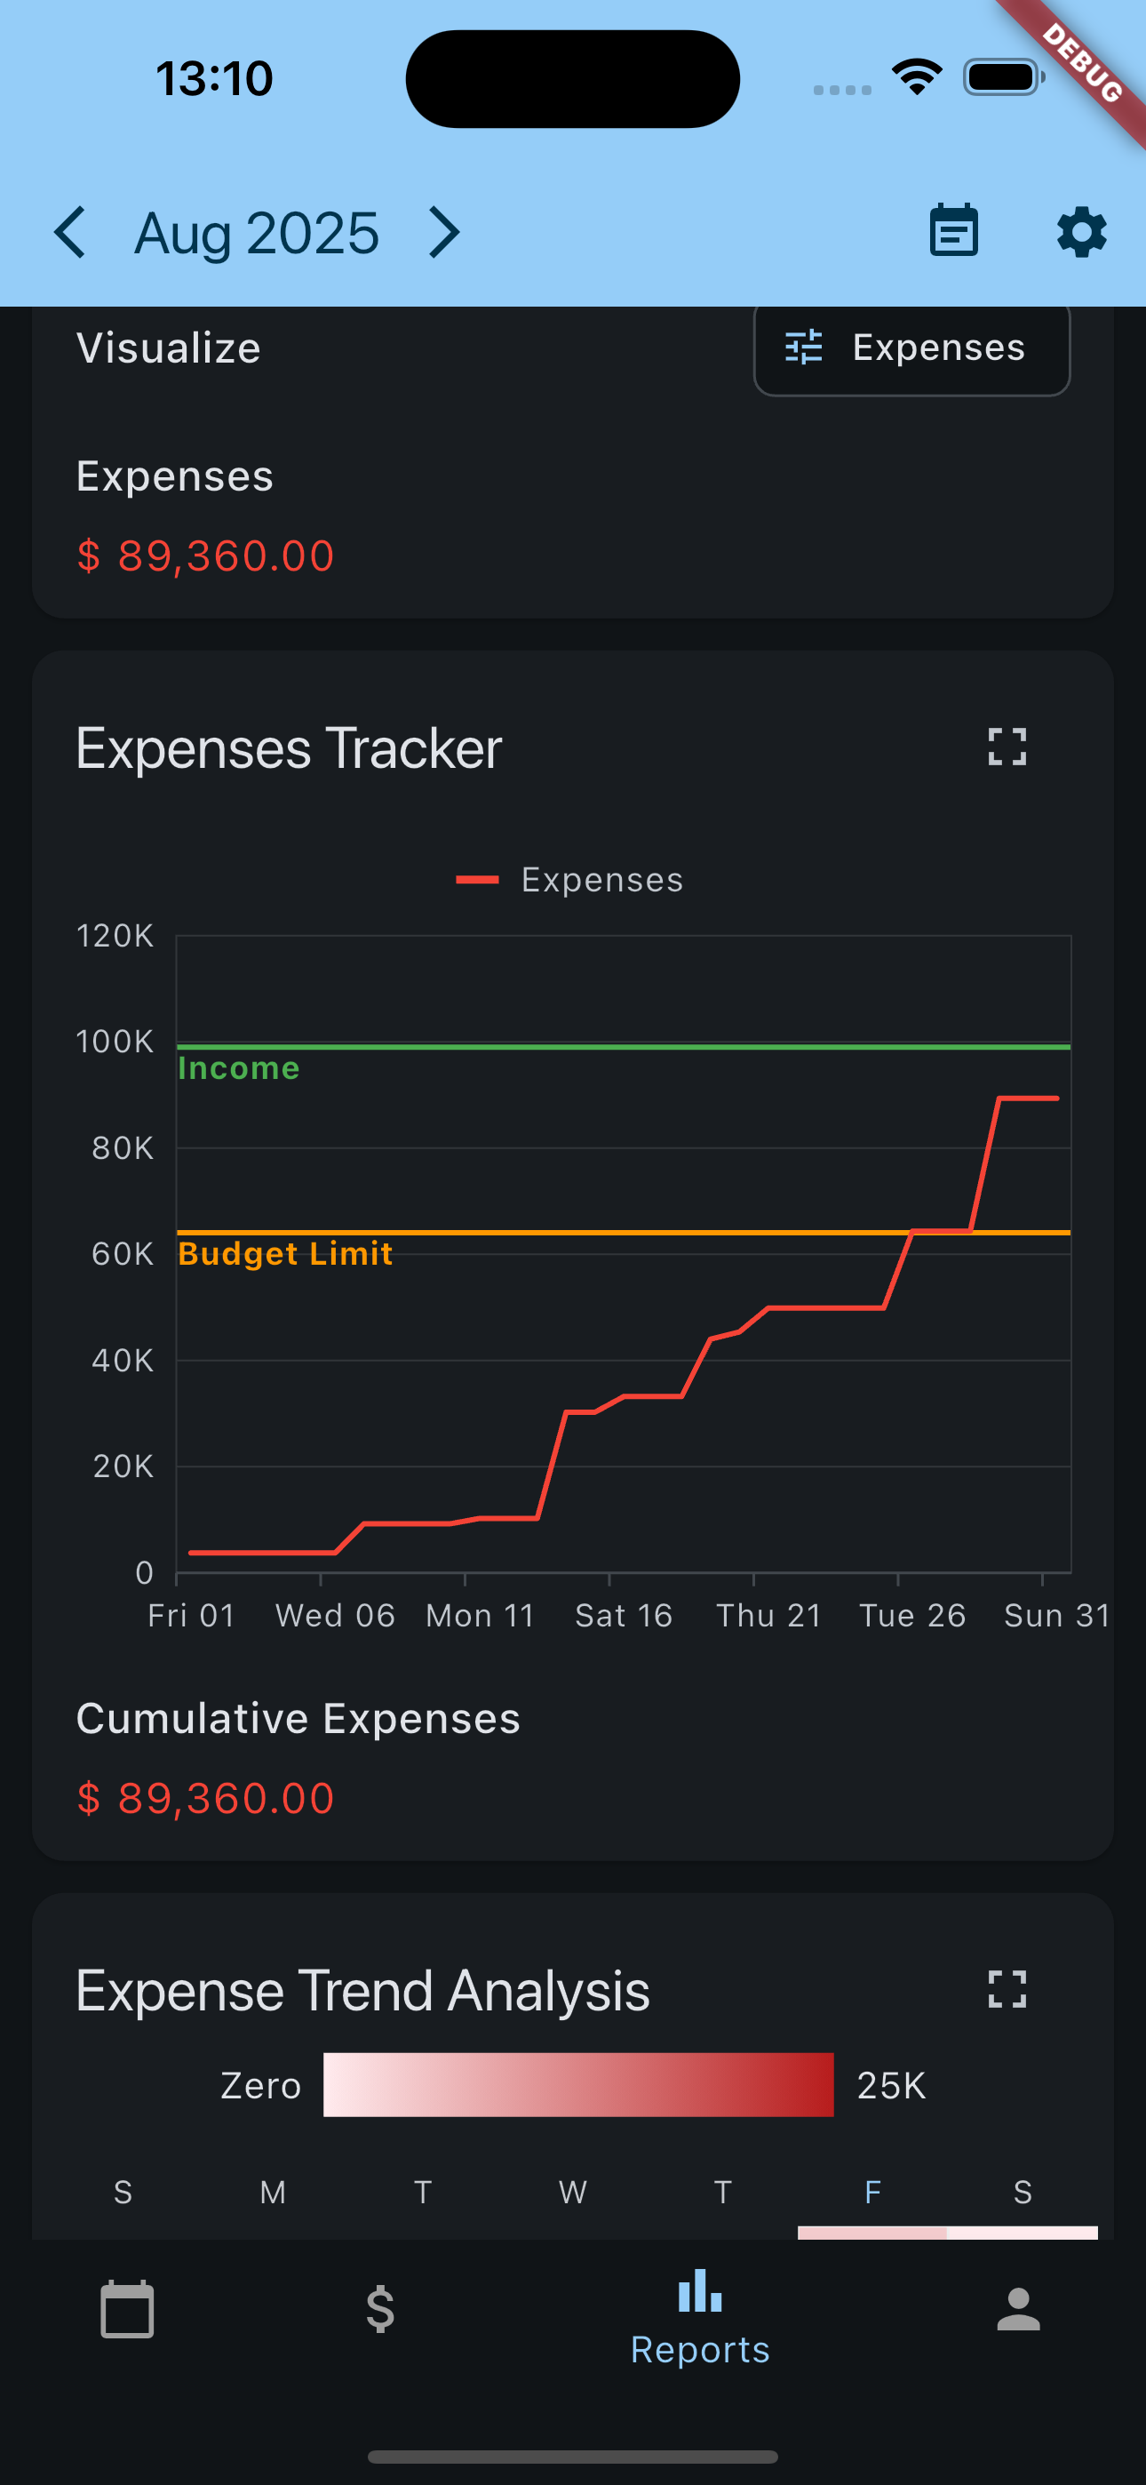The width and height of the screenshot is (1146, 2485).
Task: Open settings with the gear icon
Action: pyautogui.click(x=1081, y=233)
